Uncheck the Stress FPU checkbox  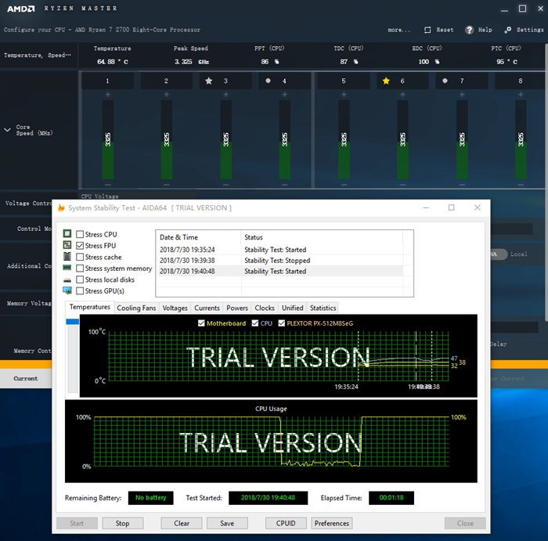point(80,246)
